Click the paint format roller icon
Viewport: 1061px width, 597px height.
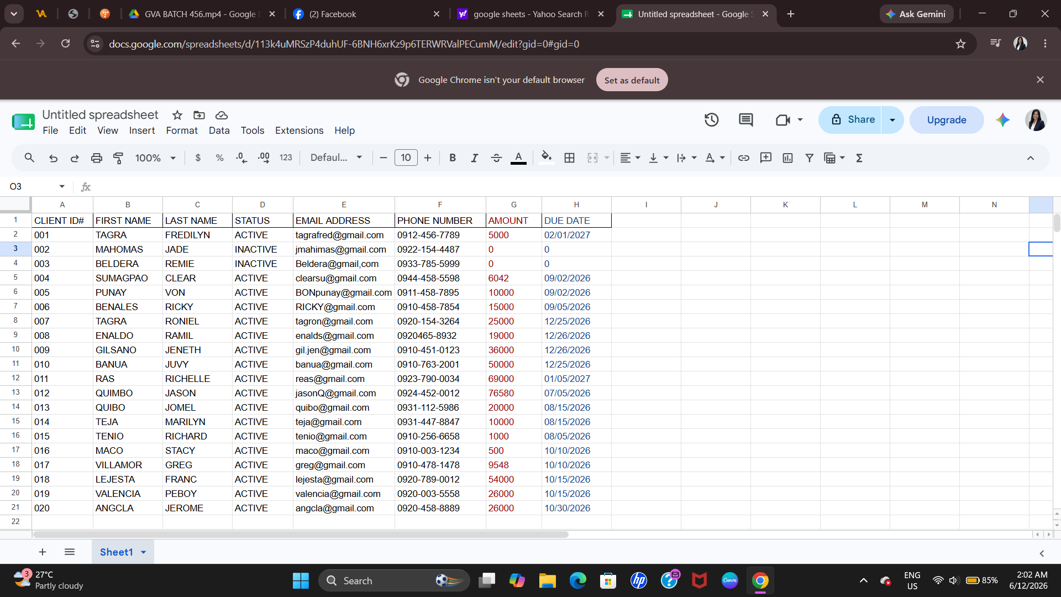(x=118, y=158)
